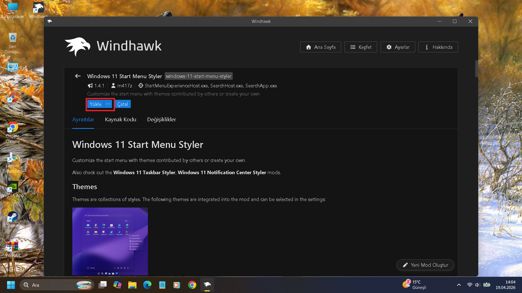Open Wi-Fi network settings in tray
Viewport: 522px width, 293px height.
(470, 285)
